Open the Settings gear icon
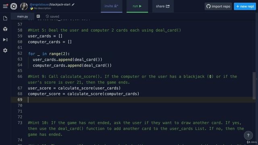The height and width of the screenshot is (145, 258). (x=5, y=50)
